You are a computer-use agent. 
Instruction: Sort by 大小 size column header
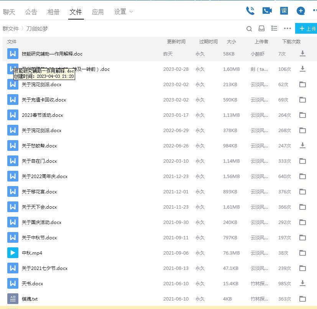pyautogui.click(x=232, y=42)
